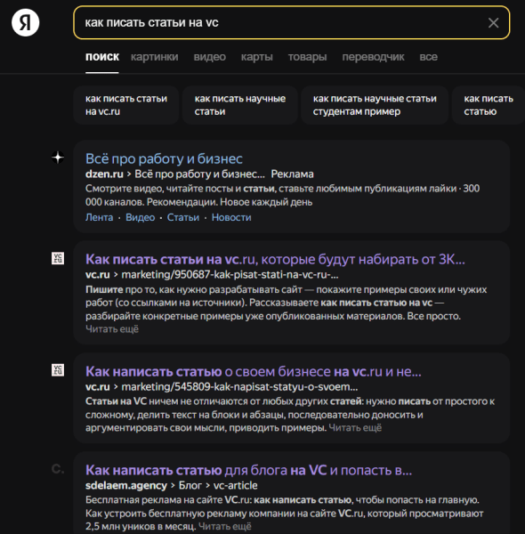Select suggestion 'как писать статьи на vc.ru'

coord(126,105)
